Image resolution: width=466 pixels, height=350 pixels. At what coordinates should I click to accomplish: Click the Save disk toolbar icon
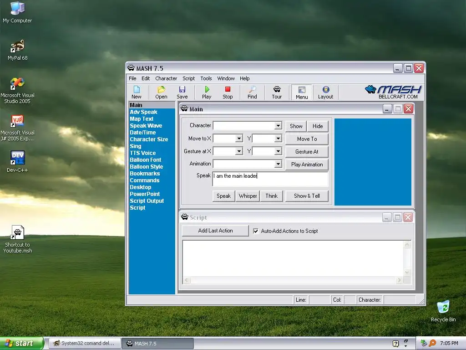182,92
